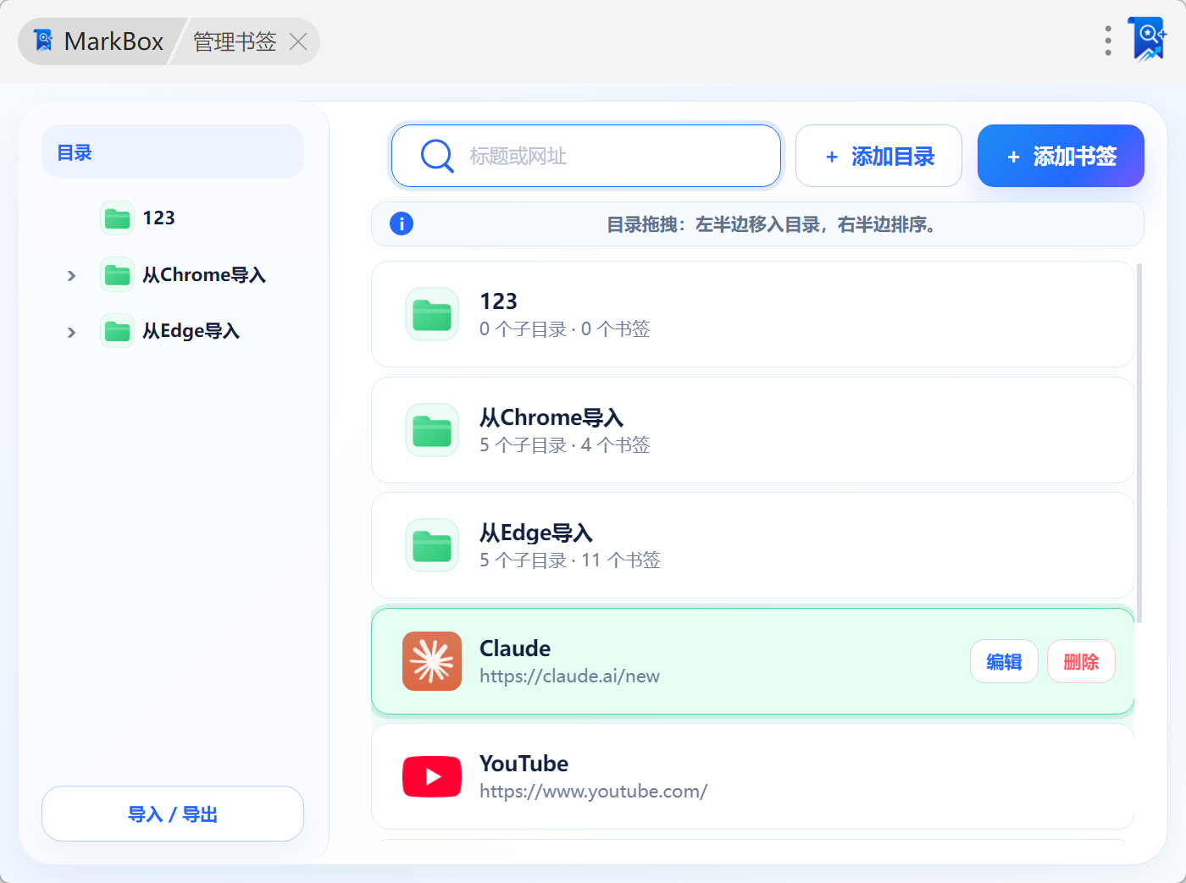Screen dimensions: 1186x883
Task: Click the https://claude.ai/new URL text
Action: pyautogui.click(x=569, y=676)
